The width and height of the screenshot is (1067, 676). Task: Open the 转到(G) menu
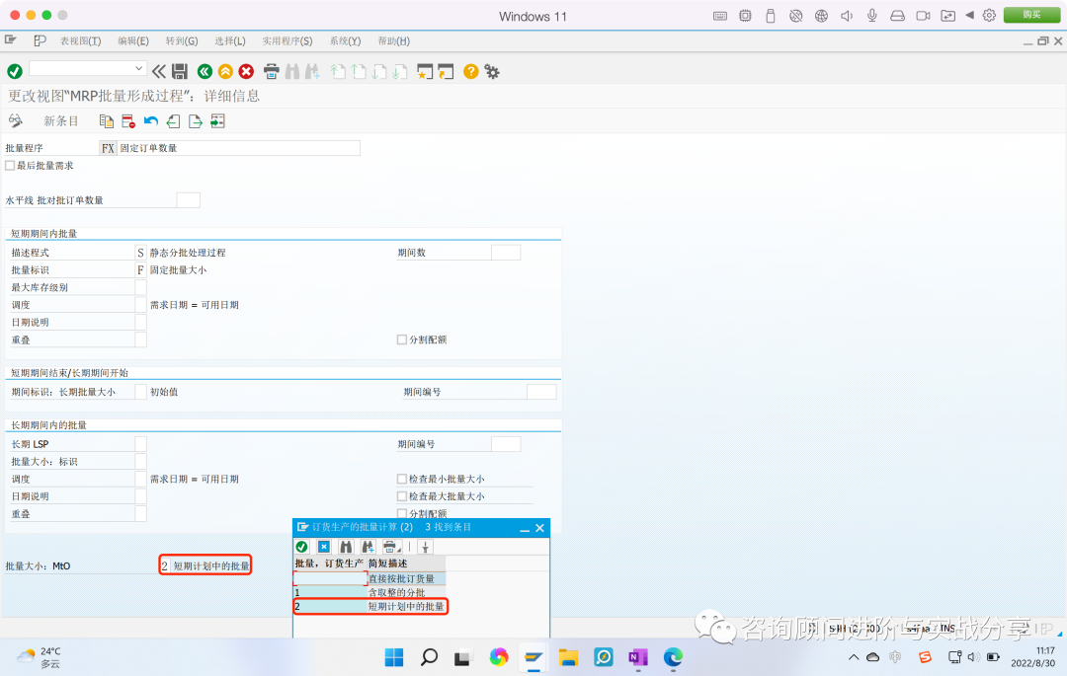coord(182,40)
